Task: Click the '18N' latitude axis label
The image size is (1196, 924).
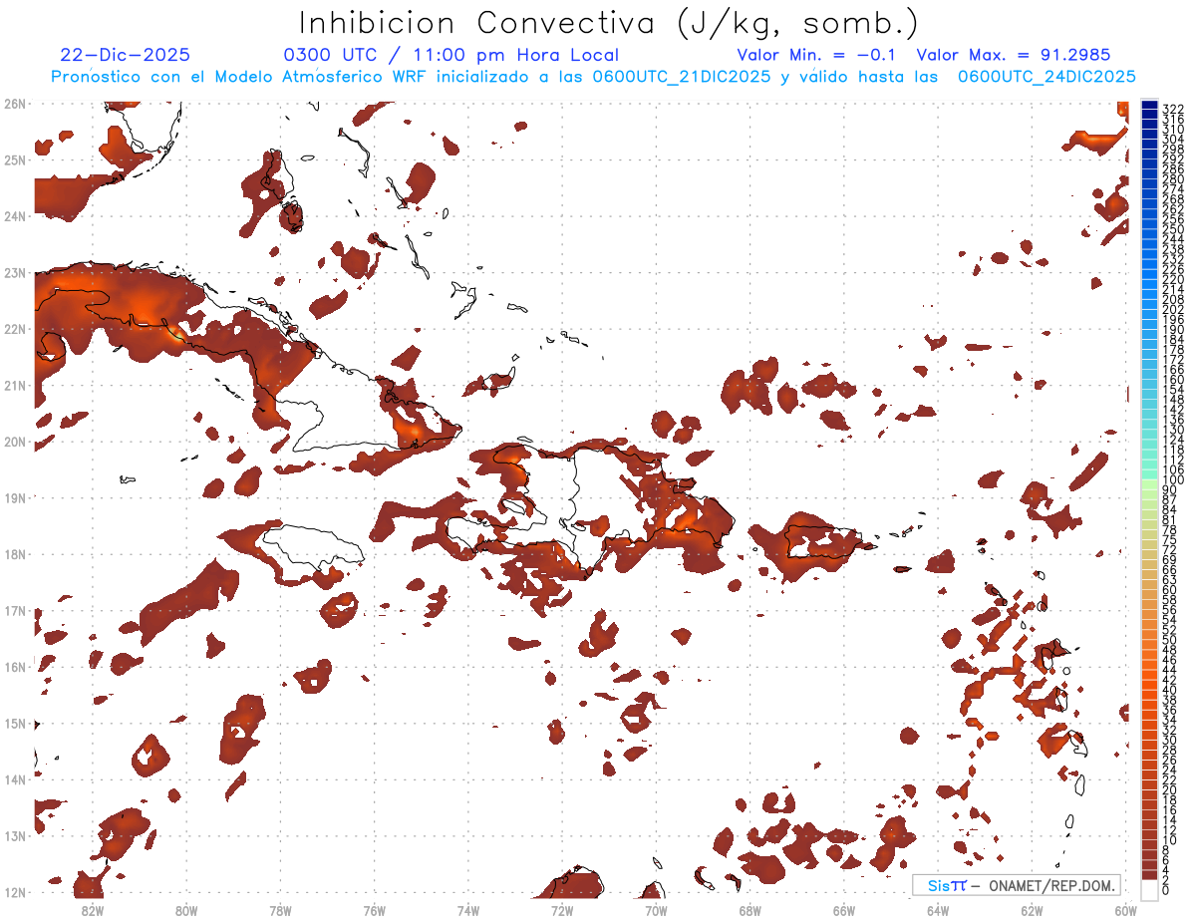Action: [x=14, y=554]
